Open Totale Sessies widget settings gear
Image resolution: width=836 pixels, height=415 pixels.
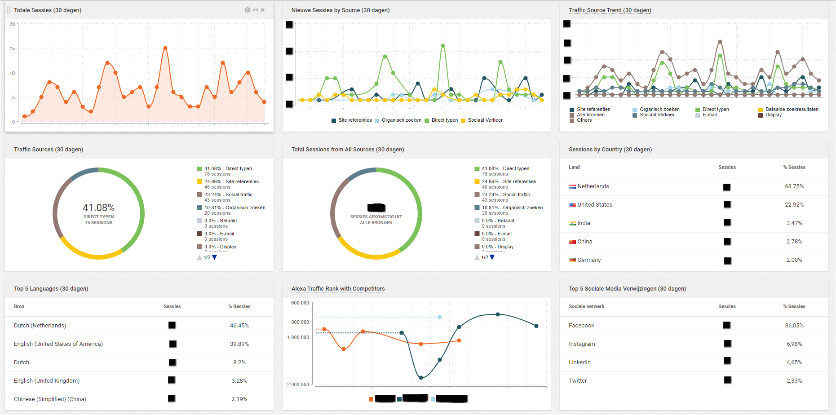click(x=247, y=10)
